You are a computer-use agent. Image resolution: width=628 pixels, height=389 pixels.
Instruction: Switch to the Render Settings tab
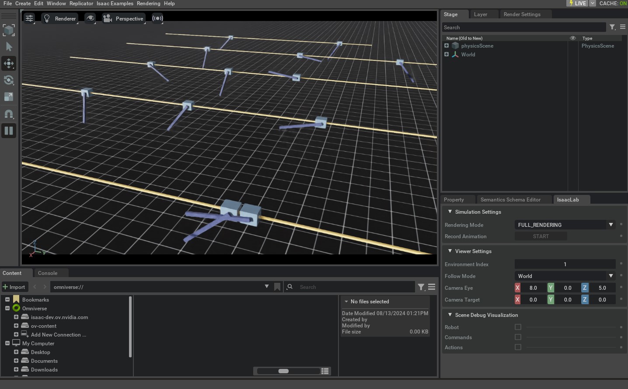tap(522, 14)
